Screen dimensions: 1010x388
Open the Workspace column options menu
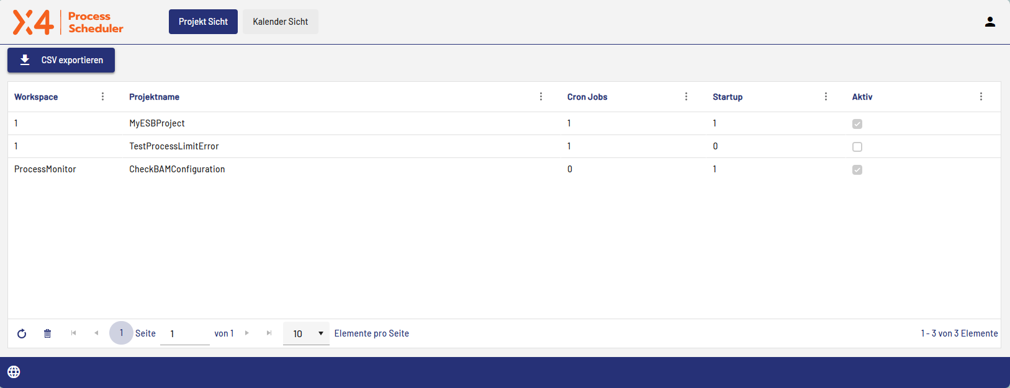point(102,97)
